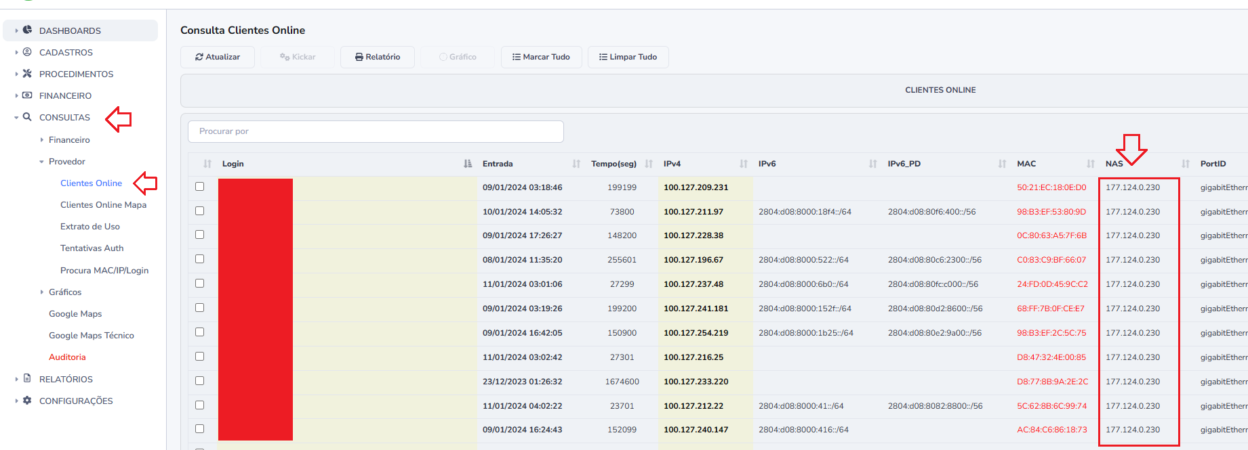Click the Configurações gear icon

[27, 401]
